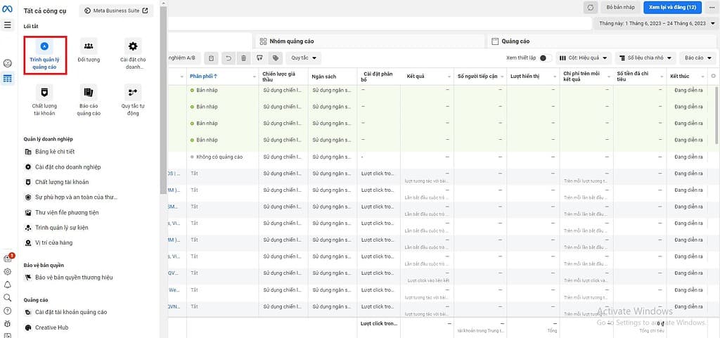Expand the Cột: Hiệu quả dropdown
The width and height of the screenshot is (720, 338).
tap(583, 58)
